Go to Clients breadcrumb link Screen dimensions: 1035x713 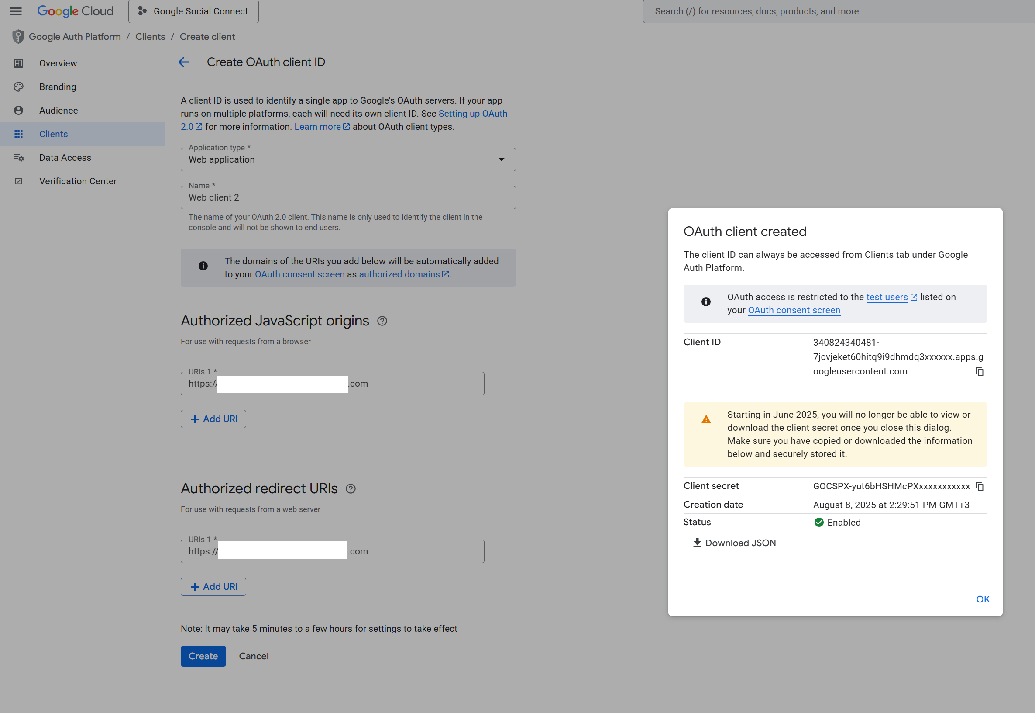pyautogui.click(x=150, y=37)
